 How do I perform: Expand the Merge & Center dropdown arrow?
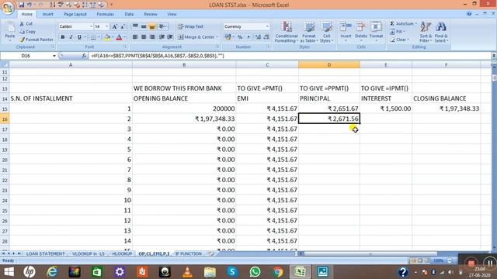click(x=217, y=37)
